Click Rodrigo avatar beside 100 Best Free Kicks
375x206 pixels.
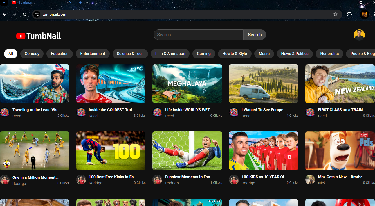point(81,180)
